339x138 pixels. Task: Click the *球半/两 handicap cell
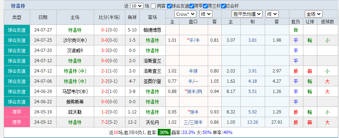(193, 92)
